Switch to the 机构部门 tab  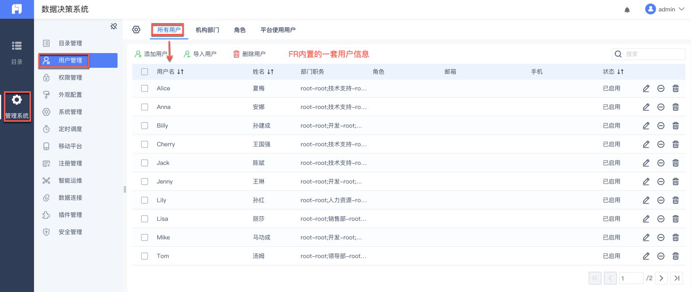(207, 30)
